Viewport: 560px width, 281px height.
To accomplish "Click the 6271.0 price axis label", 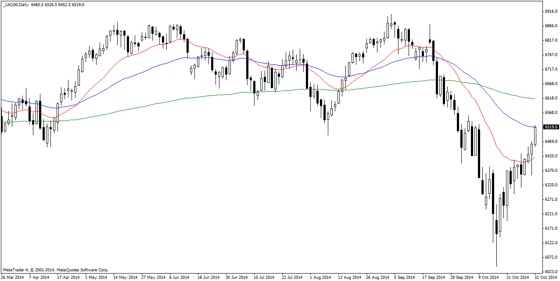I will [x=551, y=199].
